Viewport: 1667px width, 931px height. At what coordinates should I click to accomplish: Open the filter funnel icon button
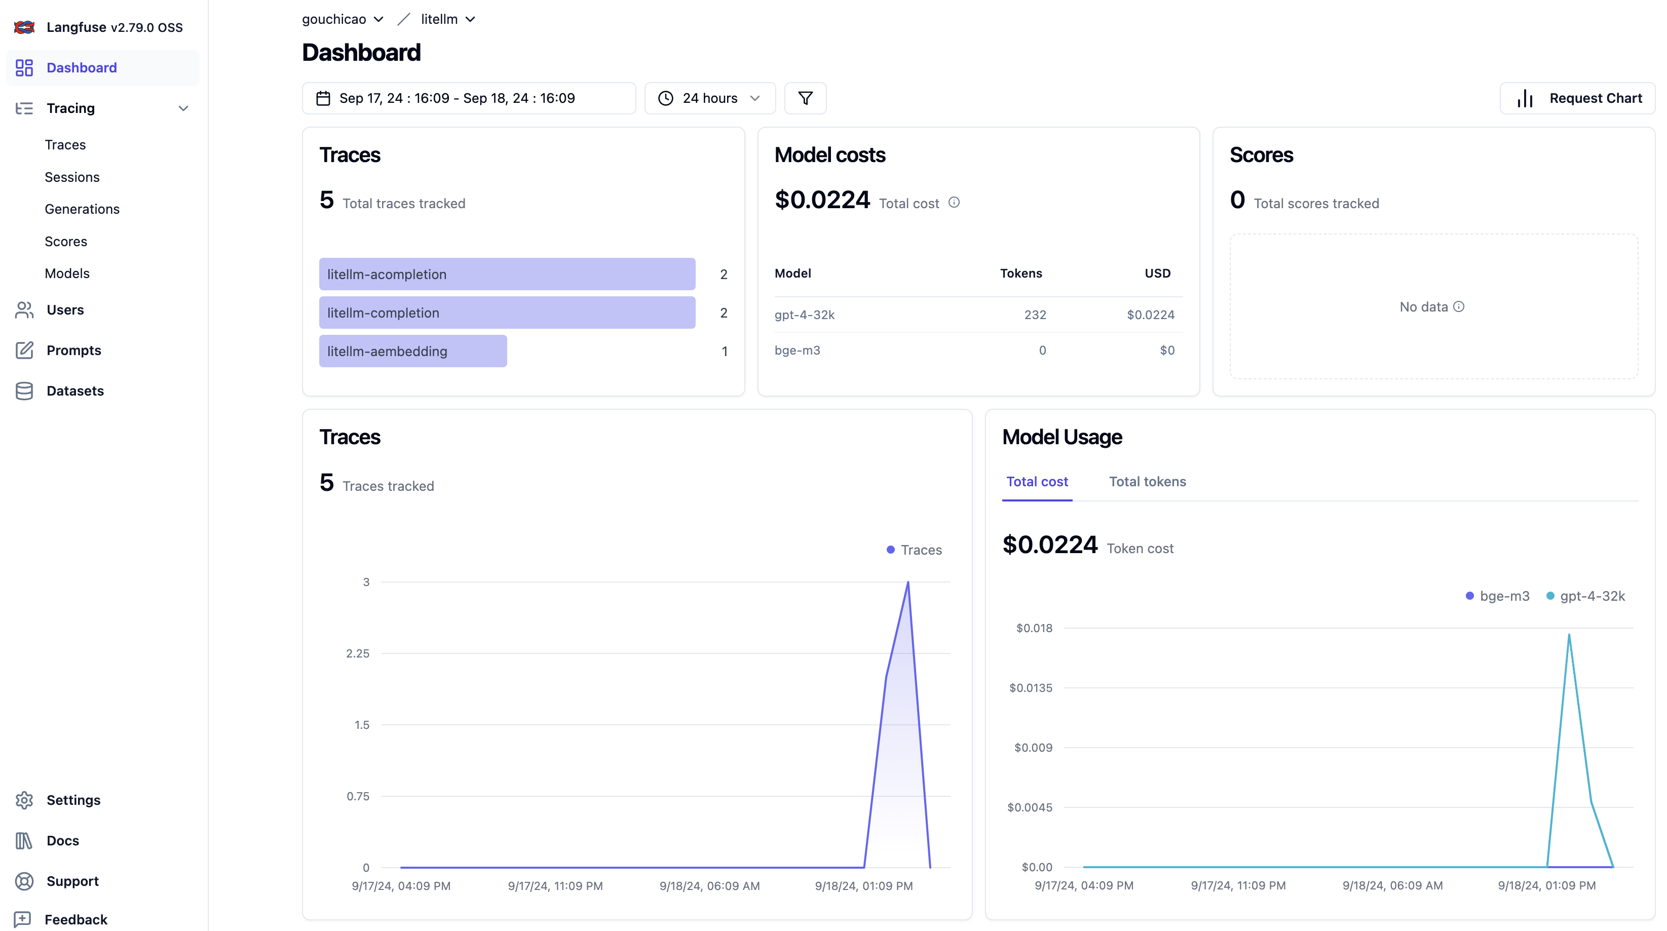click(805, 98)
